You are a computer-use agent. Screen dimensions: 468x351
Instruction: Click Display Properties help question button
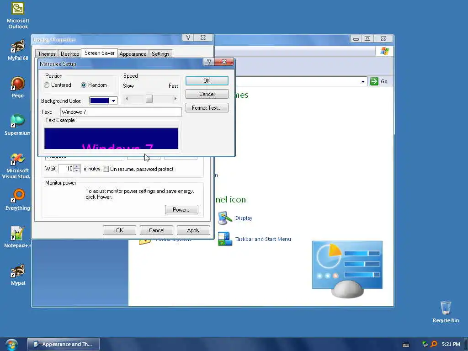tap(188, 37)
